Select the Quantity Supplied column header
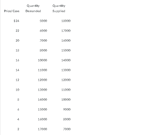The height and width of the screenshot is (135, 167). (x=59, y=8)
